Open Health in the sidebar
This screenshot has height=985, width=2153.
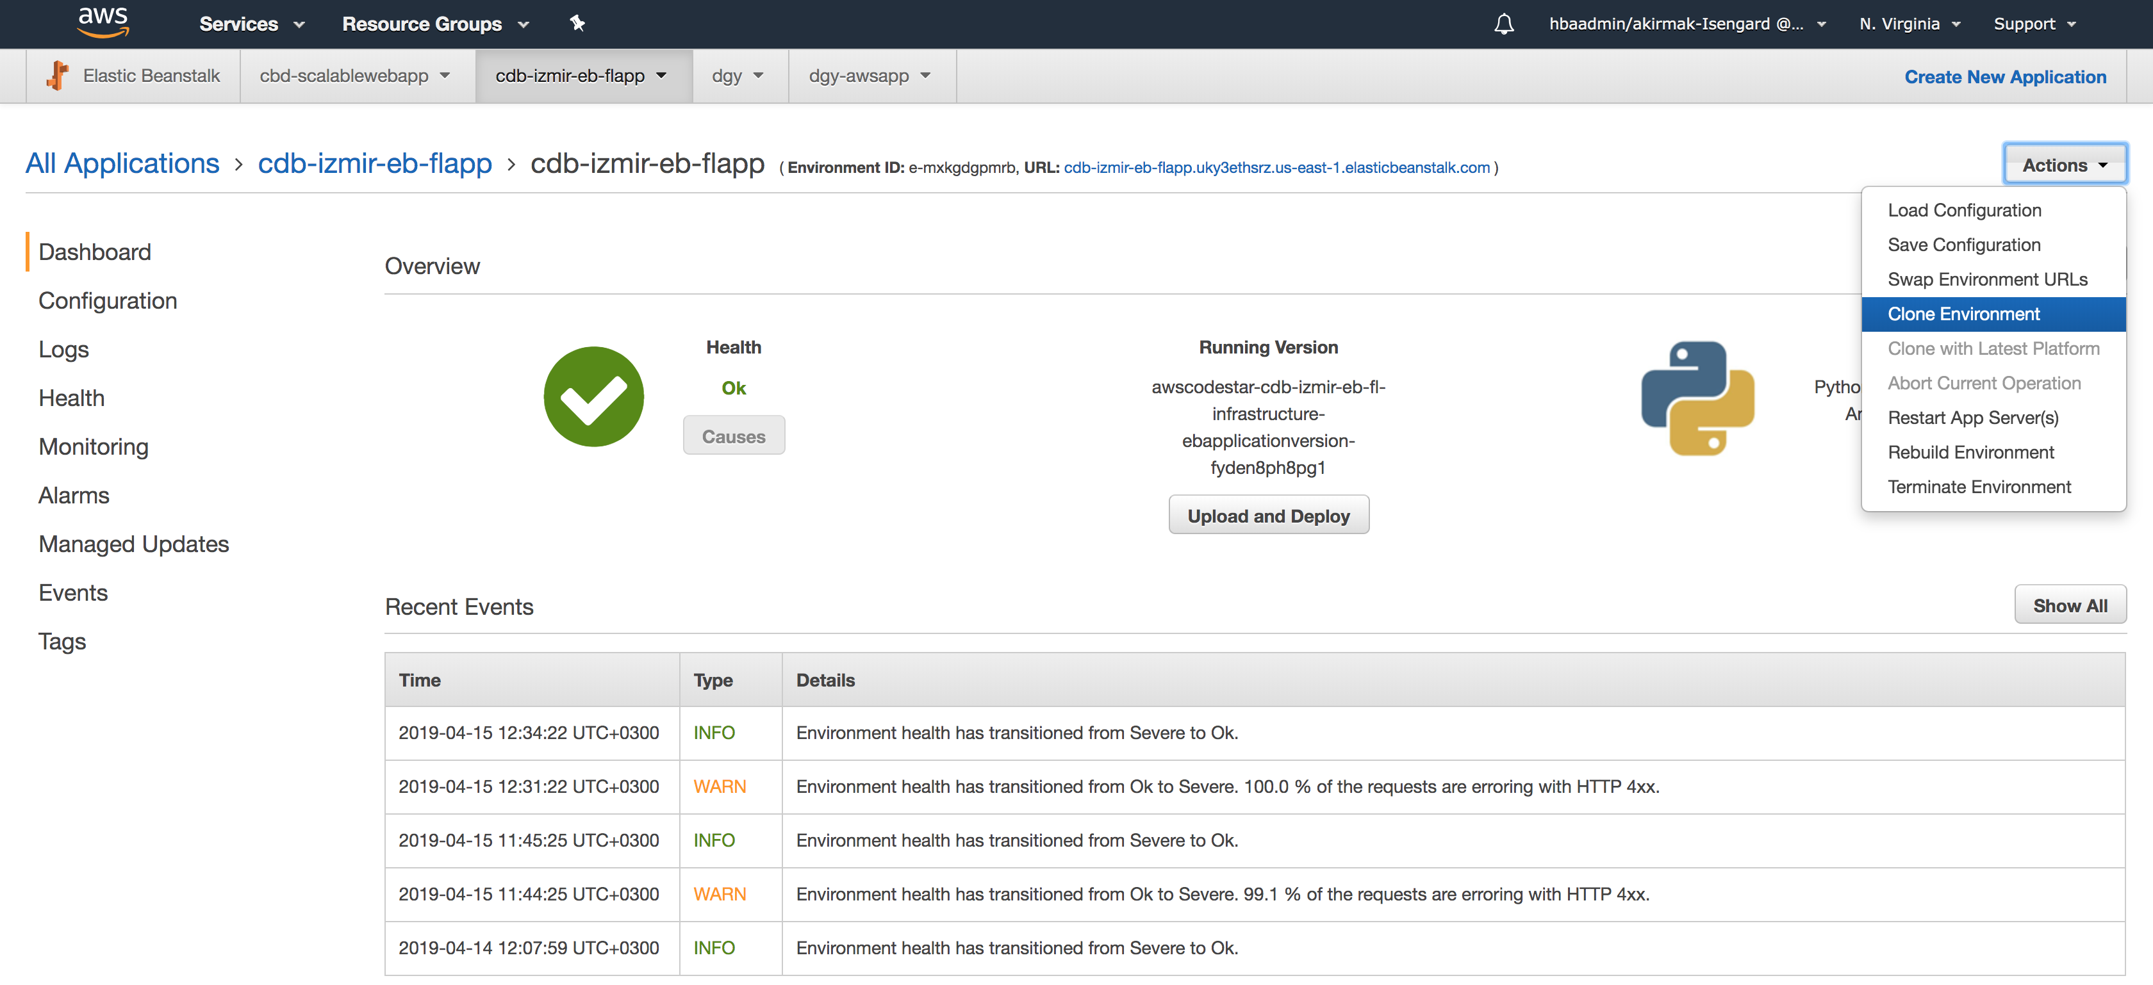(71, 398)
